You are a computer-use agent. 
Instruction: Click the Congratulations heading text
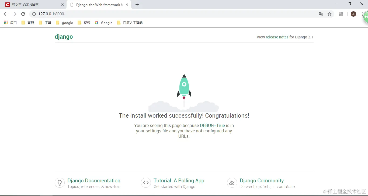click(184, 116)
